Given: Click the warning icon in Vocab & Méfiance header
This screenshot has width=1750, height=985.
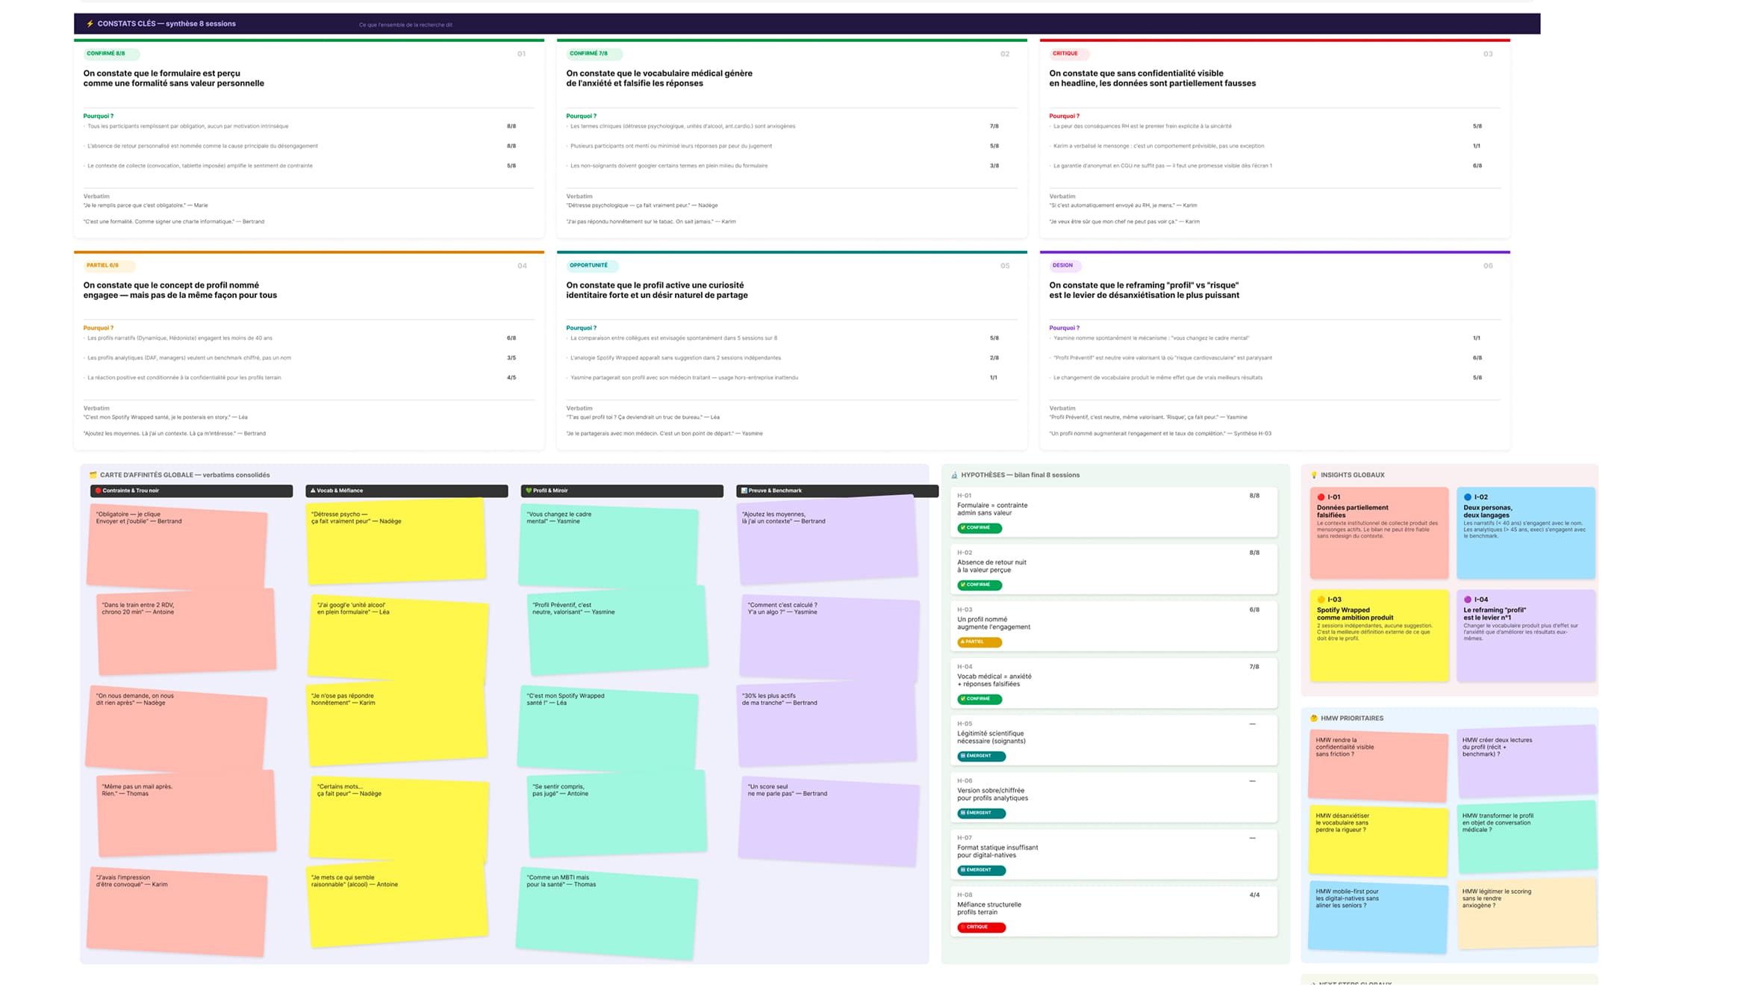Looking at the screenshot, I should point(313,491).
